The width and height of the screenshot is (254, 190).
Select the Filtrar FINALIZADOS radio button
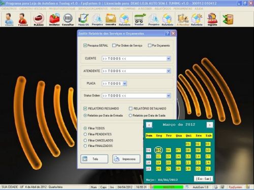point(85,146)
